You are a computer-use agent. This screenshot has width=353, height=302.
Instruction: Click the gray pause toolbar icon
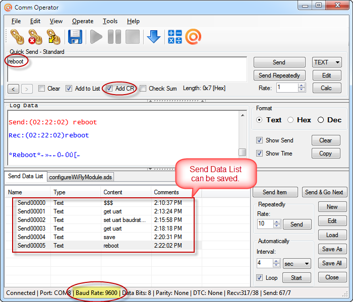coord(114,37)
